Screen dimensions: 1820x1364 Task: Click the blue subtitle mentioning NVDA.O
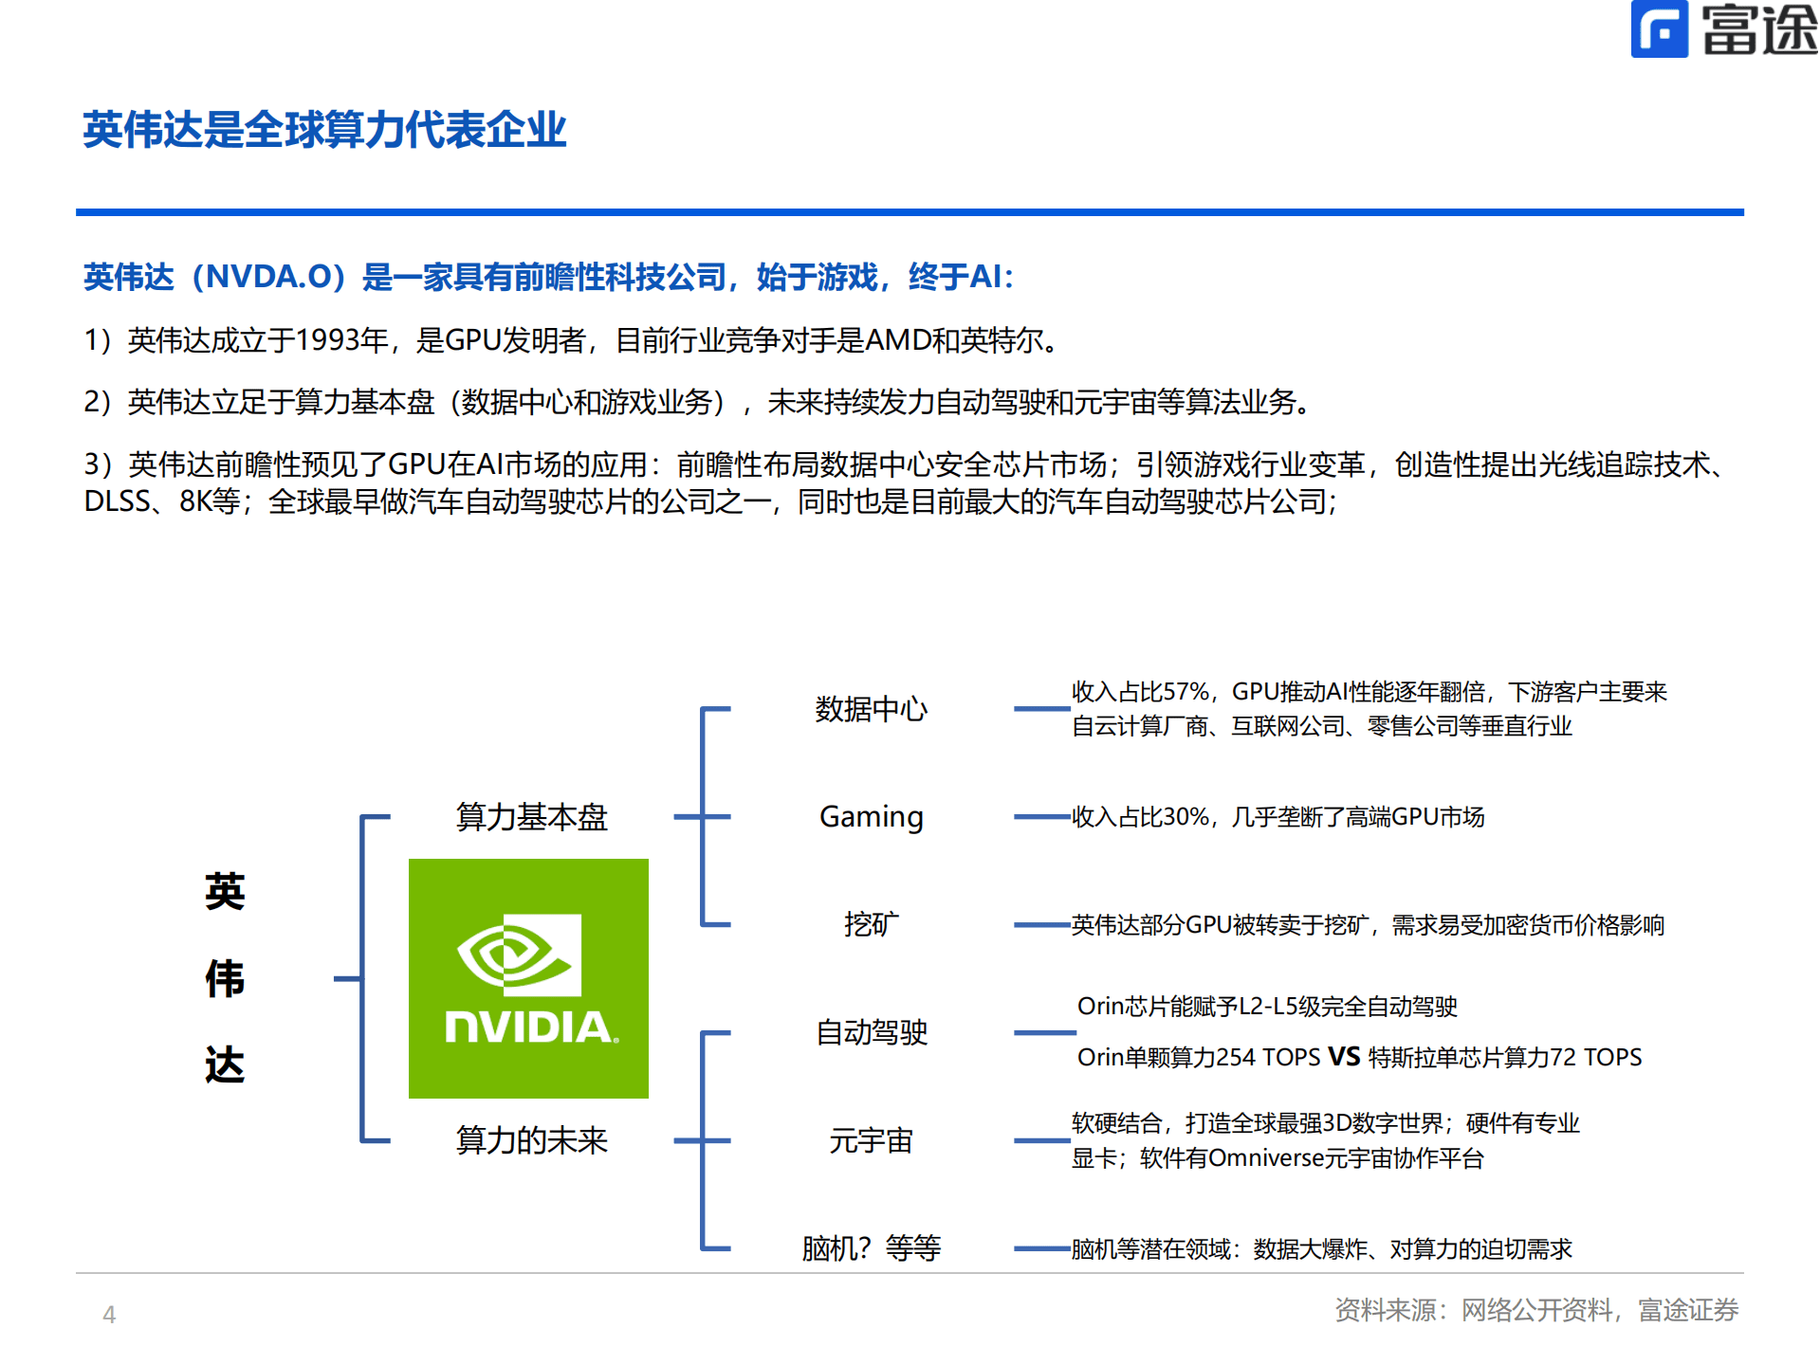tap(548, 277)
